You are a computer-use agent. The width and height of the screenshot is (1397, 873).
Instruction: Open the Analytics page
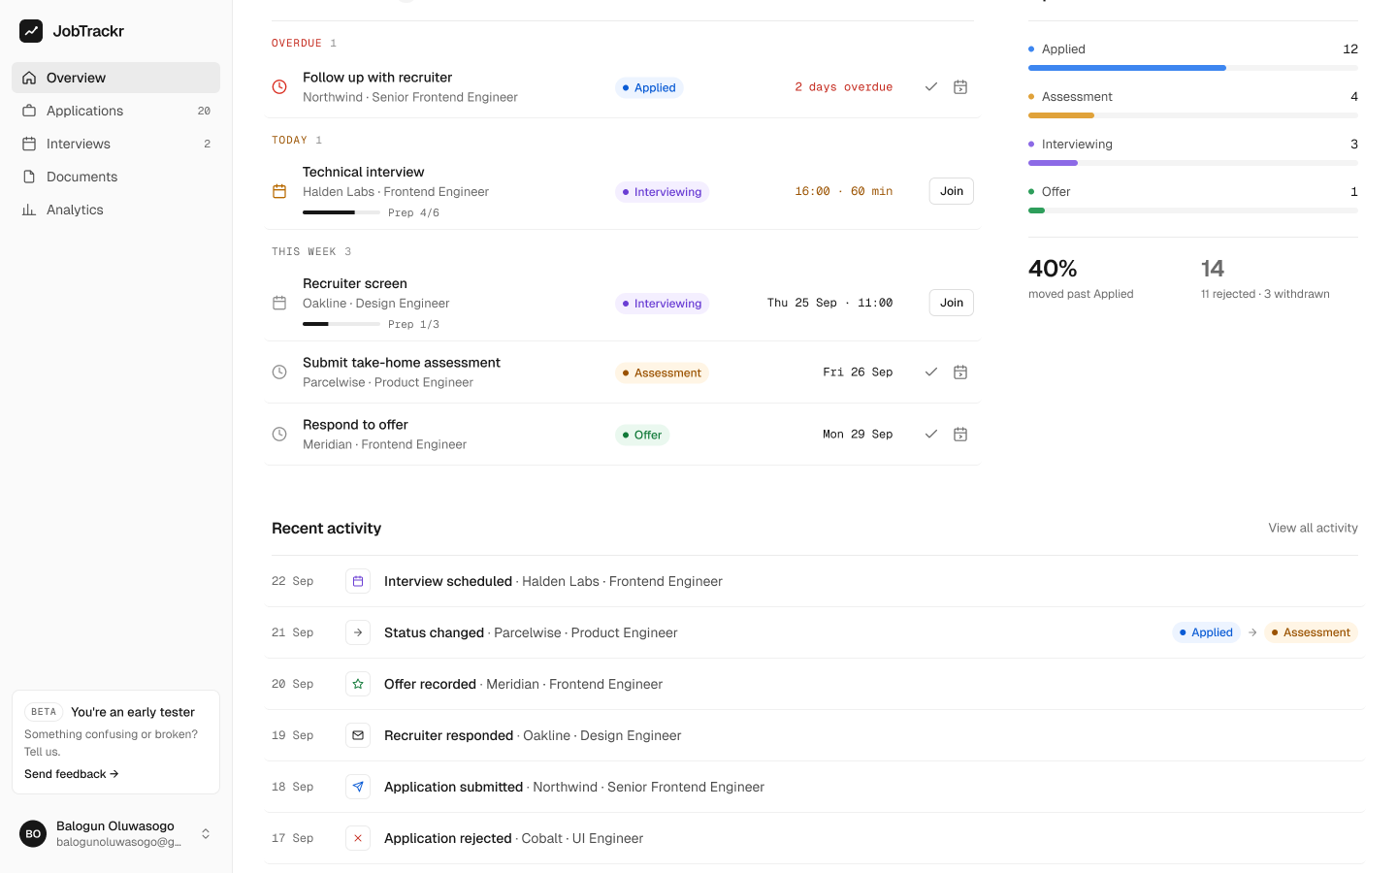[x=115, y=210]
